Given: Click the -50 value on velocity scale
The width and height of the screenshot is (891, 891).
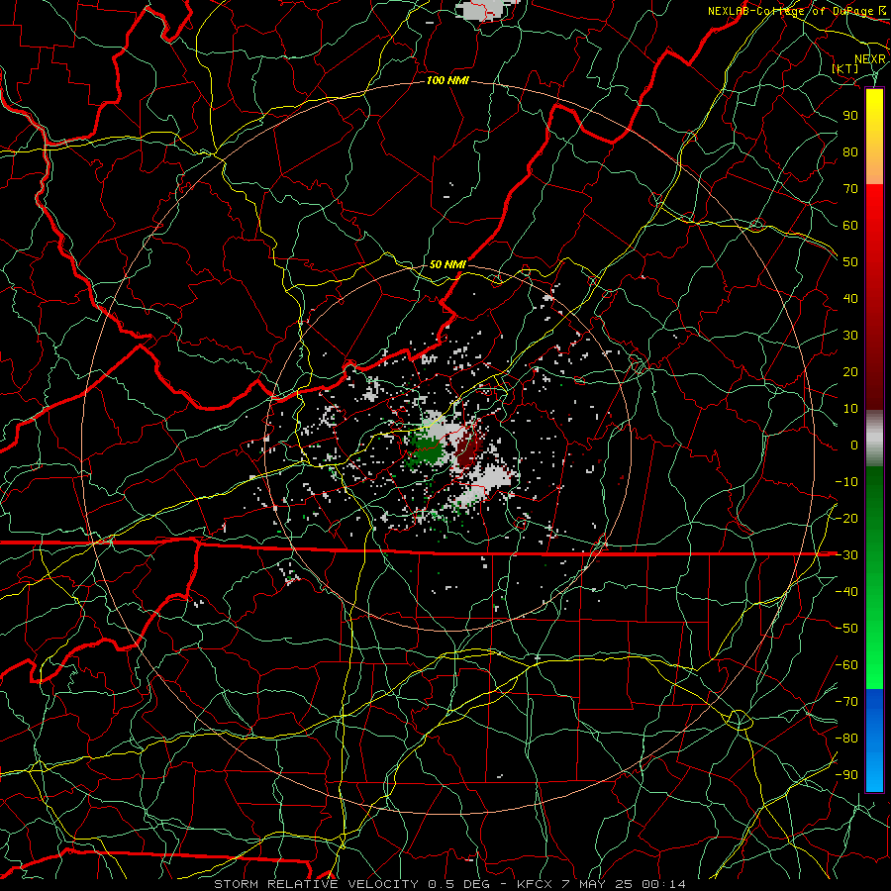Looking at the screenshot, I should [846, 629].
